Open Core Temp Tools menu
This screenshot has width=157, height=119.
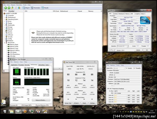[x=118, y=65]
